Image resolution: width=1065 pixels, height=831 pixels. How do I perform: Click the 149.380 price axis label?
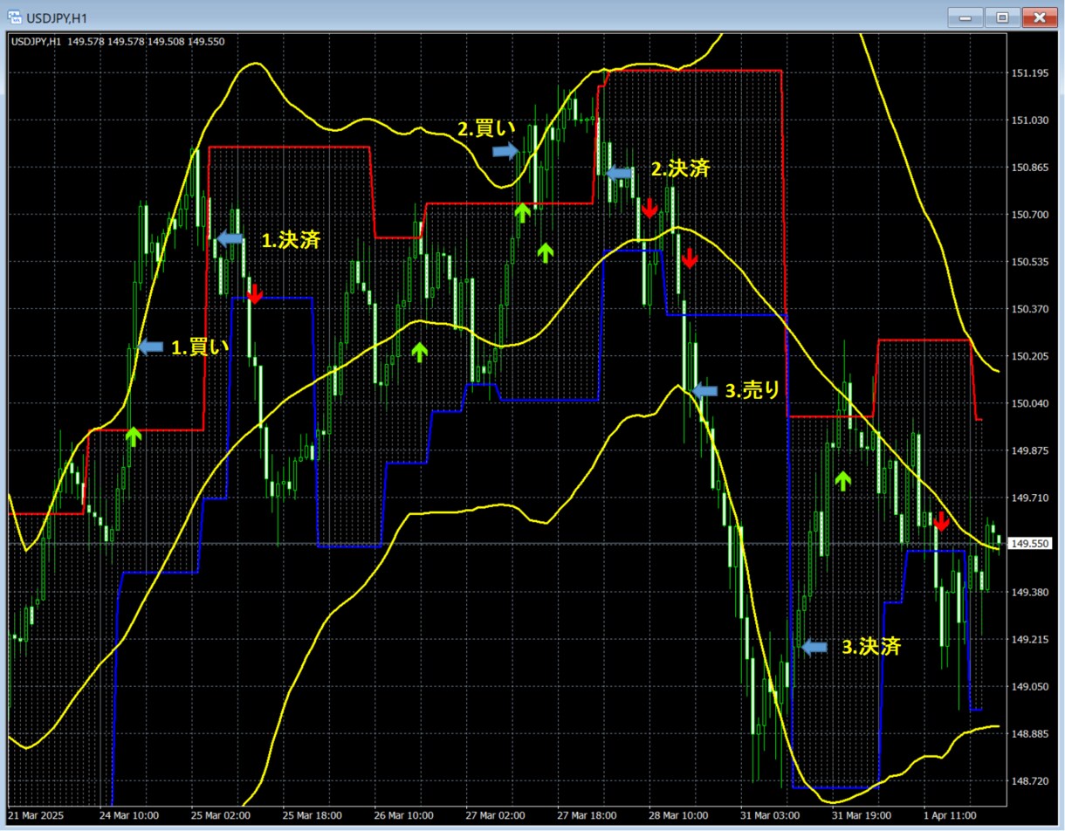(1029, 592)
